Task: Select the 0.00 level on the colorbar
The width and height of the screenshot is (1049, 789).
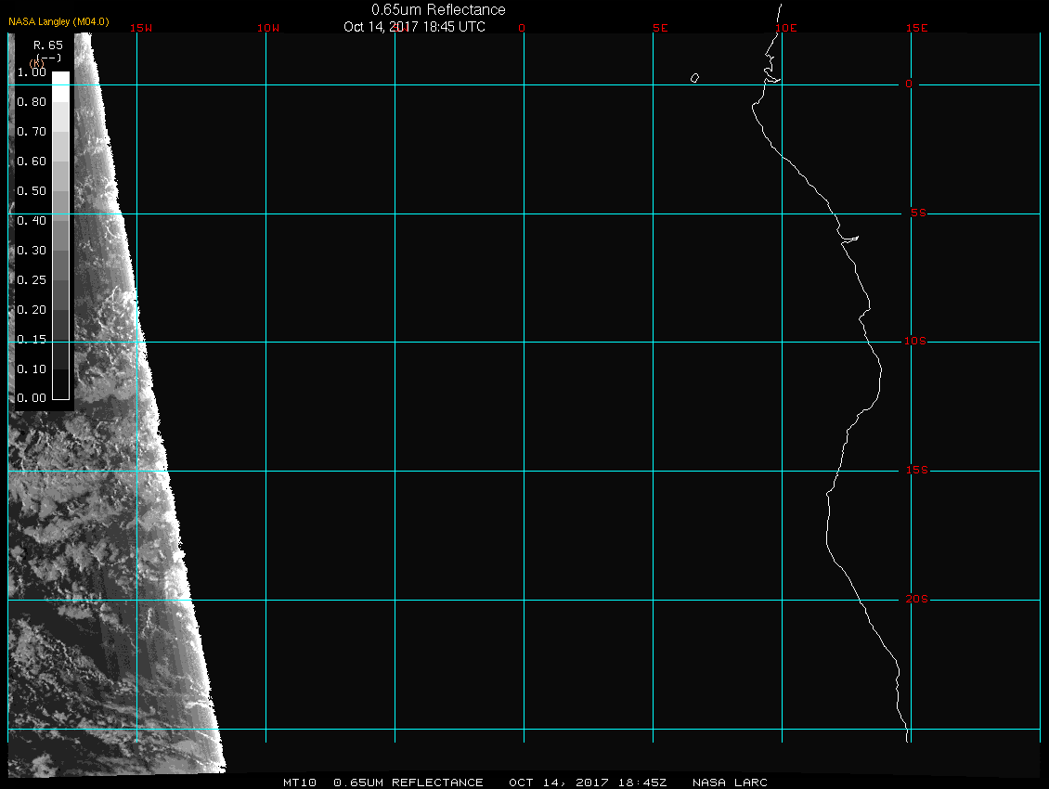Action: (x=31, y=398)
